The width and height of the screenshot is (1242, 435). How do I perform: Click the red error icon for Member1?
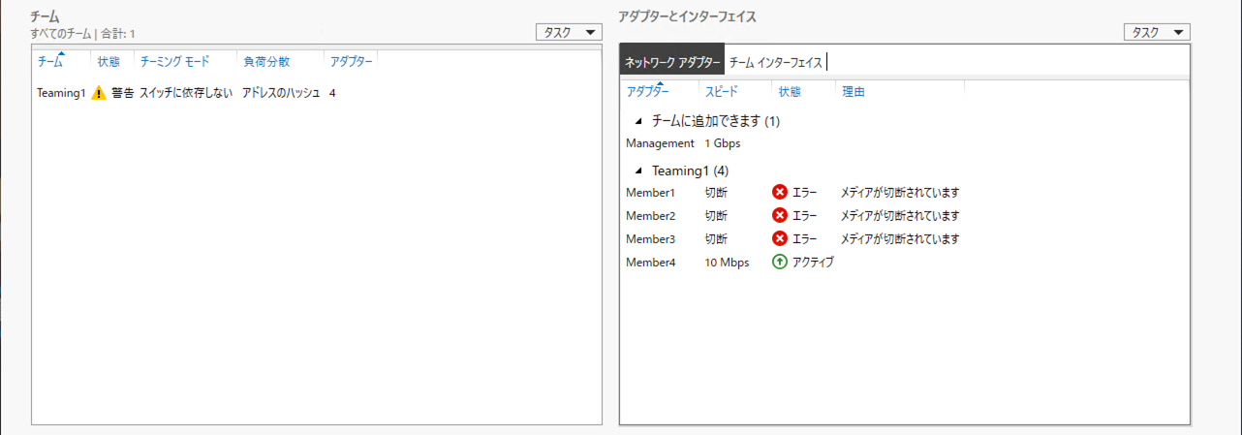click(x=780, y=193)
